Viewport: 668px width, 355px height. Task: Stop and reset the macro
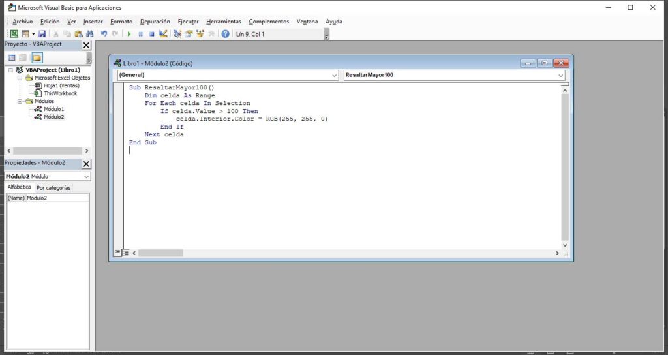click(151, 34)
